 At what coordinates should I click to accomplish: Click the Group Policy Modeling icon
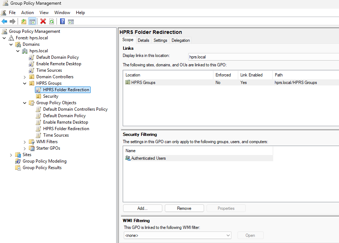[x=18, y=162]
